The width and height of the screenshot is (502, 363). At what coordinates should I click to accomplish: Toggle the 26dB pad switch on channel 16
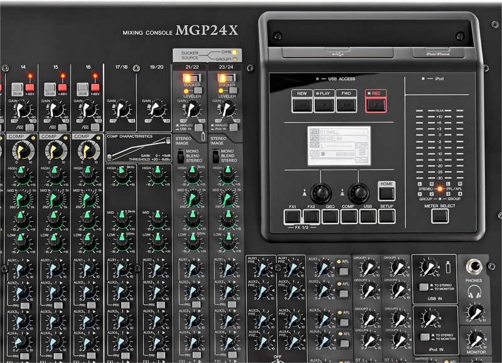coord(83,88)
